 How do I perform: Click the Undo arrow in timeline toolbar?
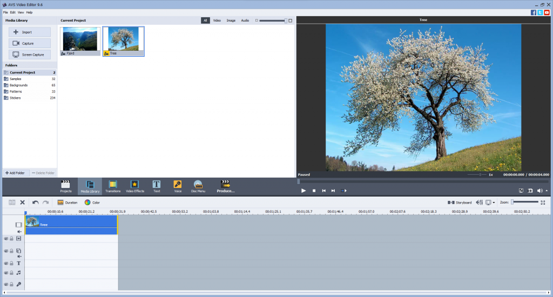click(x=36, y=202)
